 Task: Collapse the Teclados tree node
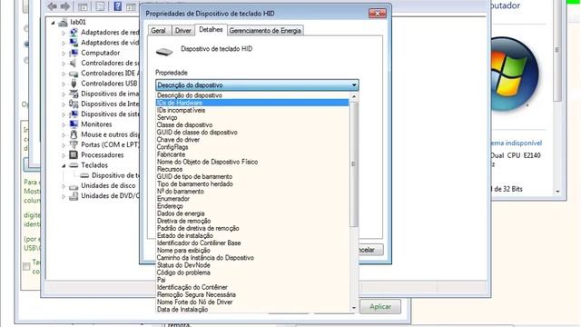[x=64, y=165]
